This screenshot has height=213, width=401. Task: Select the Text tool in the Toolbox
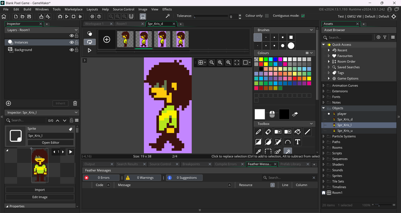click(x=298, y=142)
